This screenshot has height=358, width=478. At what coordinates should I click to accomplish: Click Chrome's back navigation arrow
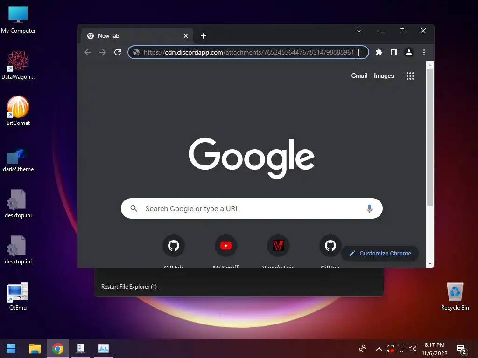click(88, 52)
